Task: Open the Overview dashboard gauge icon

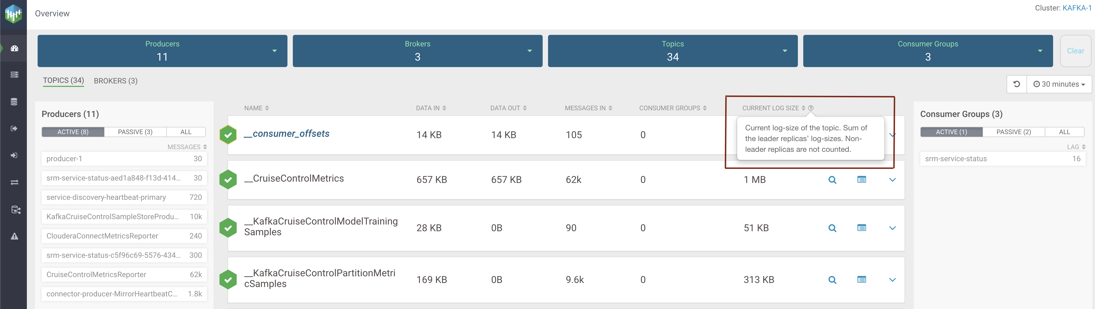Action: [x=14, y=48]
